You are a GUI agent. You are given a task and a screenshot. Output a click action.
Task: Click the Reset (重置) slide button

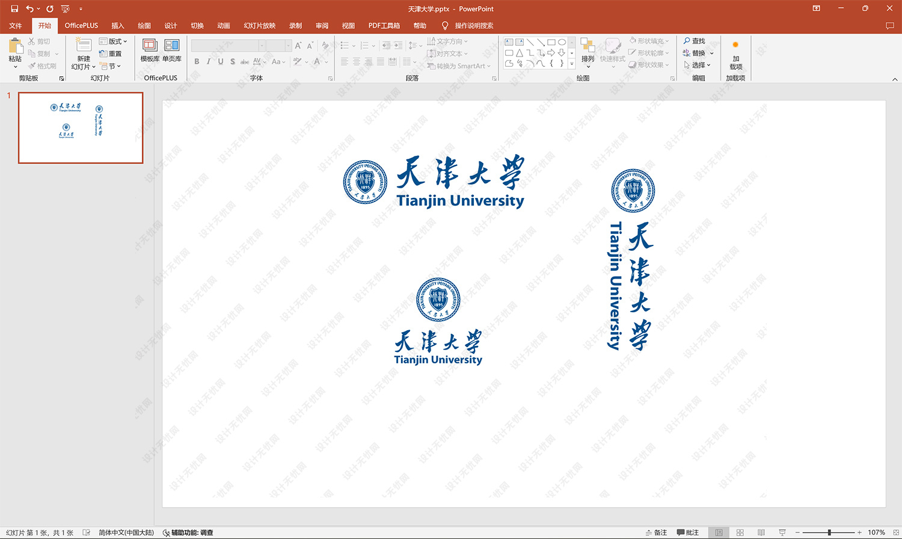click(x=111, y=54)
